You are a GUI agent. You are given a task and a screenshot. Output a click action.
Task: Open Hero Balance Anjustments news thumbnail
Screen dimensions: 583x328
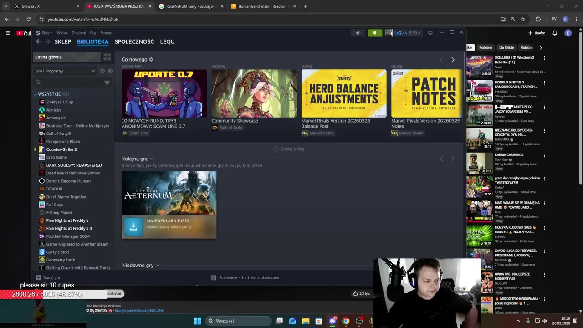tap(344, 93)
